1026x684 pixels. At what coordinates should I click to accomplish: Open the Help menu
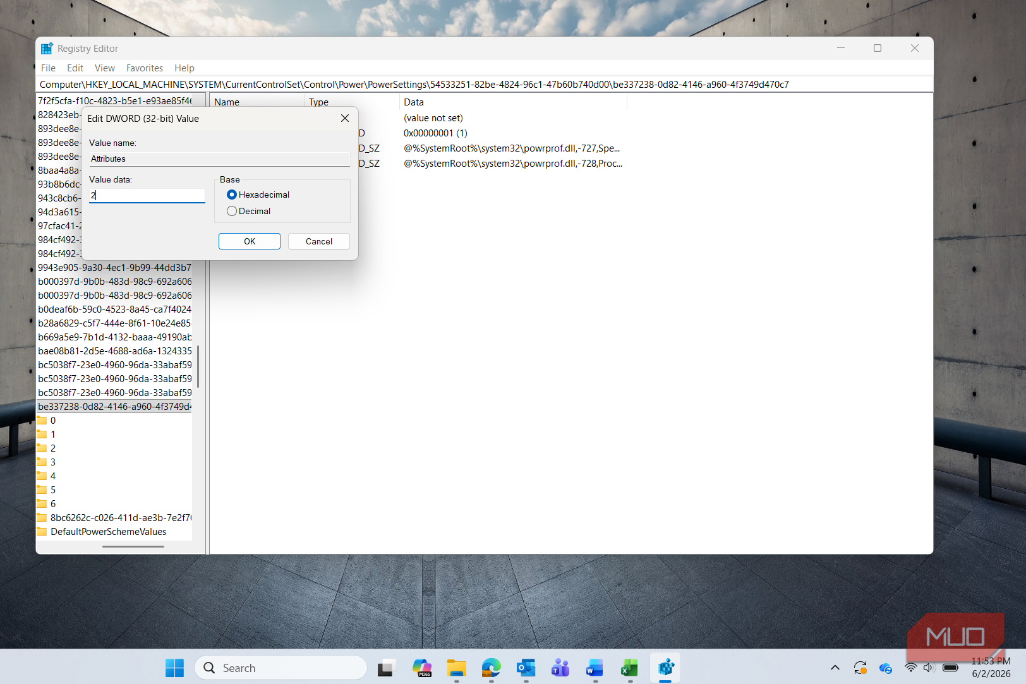[x=184, y=68]
